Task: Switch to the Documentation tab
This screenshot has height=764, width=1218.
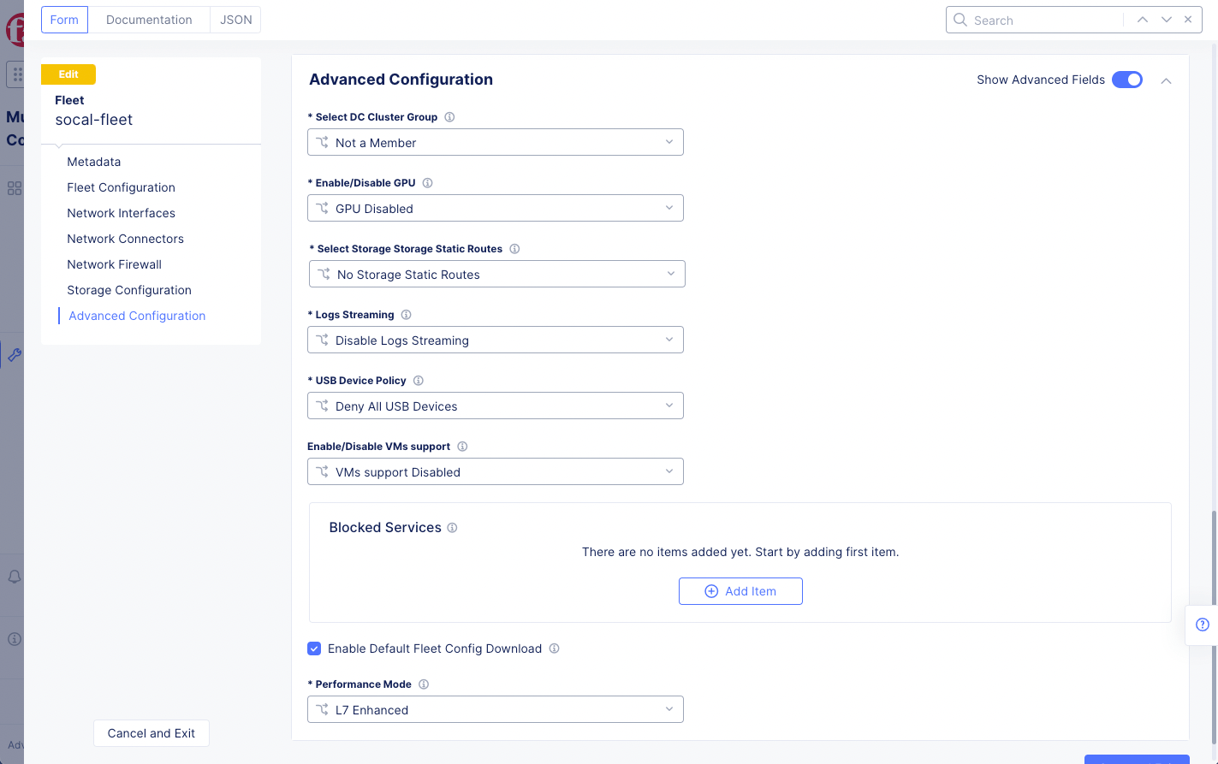Action: tap(148, 19)
